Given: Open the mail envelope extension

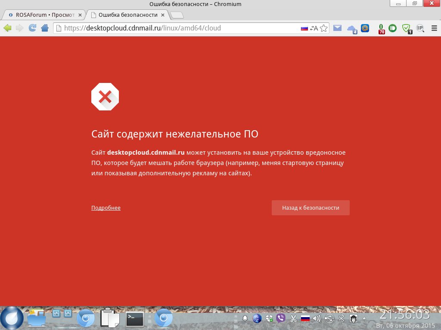Looking at the screenshot, I should [337, 28].
